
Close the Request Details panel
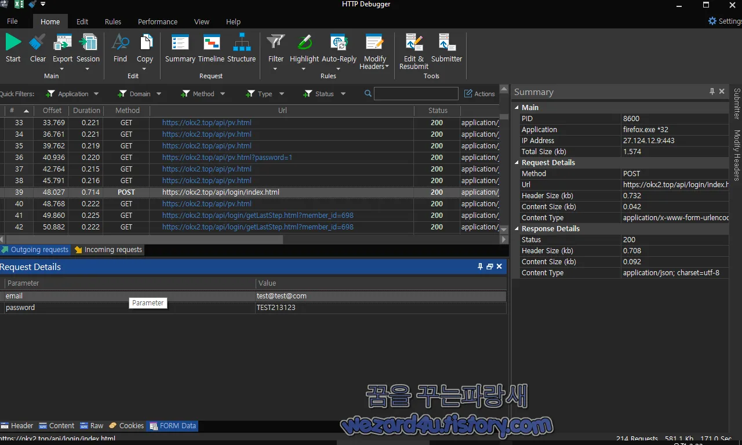tap(499, 267)
